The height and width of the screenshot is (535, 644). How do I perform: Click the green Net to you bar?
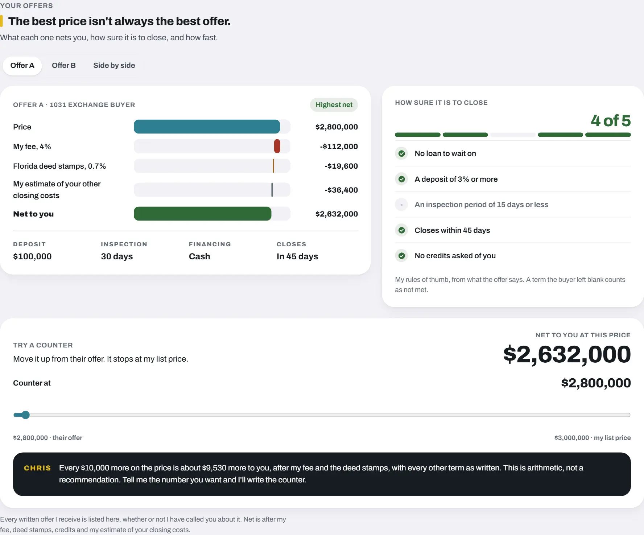point(202,214)
